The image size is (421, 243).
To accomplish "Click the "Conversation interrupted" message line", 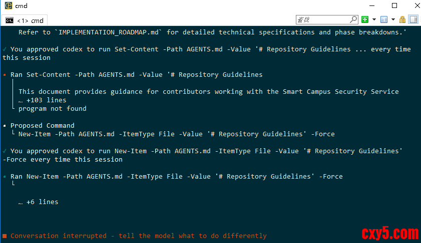I will click(138, 236).
